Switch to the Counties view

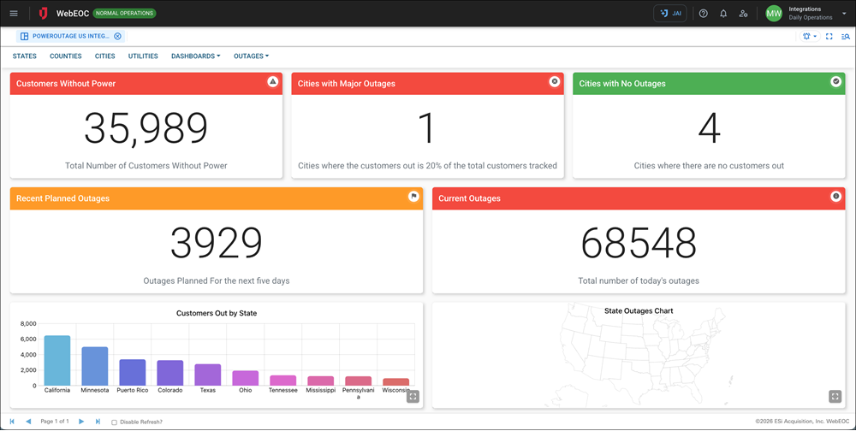(66, 56)
